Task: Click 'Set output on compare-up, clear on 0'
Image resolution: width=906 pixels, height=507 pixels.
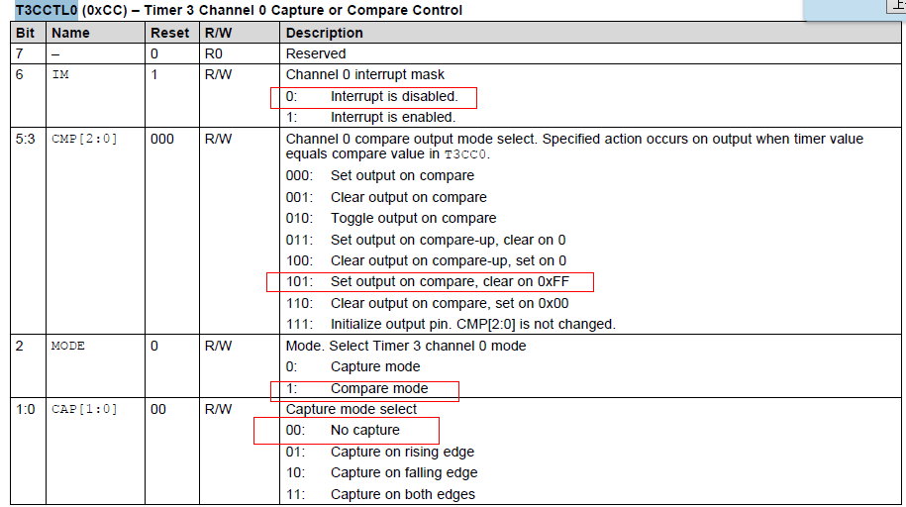Action: [x=425, y=240]
